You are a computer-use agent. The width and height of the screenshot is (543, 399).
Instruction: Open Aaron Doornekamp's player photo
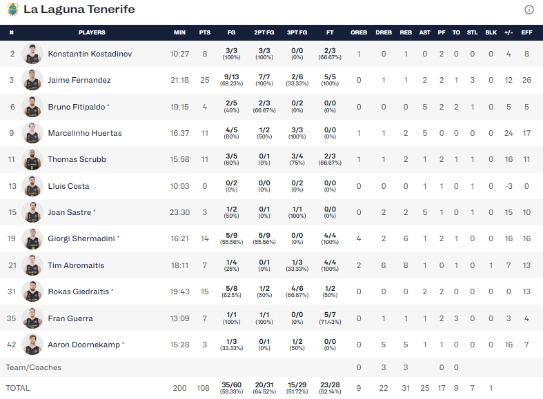point(32,345)
